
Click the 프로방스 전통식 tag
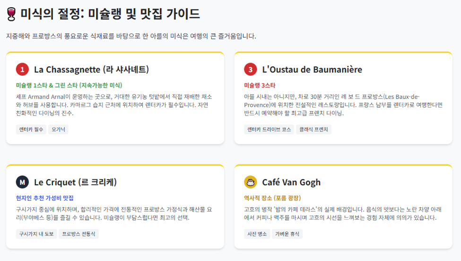(78, 234)
